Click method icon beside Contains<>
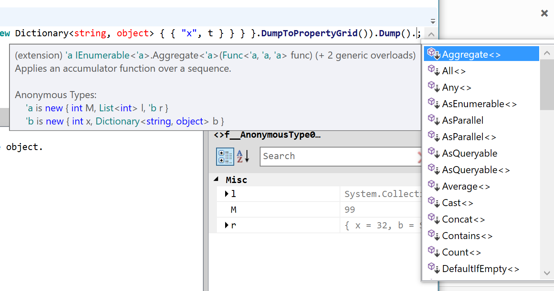The image size is (554, 291). [x=434, y=235]
